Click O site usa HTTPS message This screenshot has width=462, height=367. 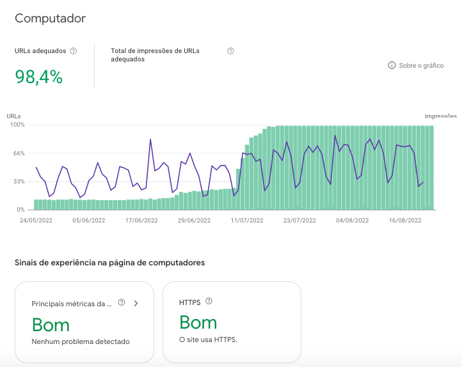(208, 340)
